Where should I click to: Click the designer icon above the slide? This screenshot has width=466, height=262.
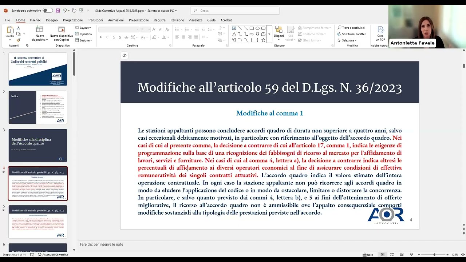[x=125, y=55]
